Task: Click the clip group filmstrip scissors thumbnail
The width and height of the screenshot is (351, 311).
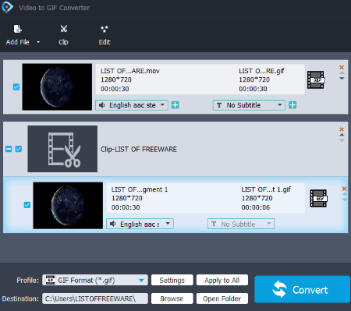Action: click(x=62, y=149)
